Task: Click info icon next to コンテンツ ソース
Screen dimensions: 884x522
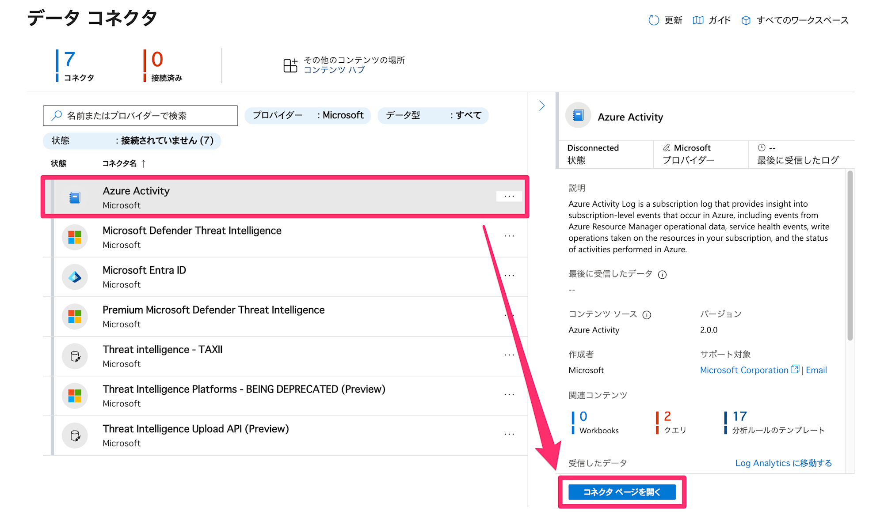Action: click(647, 315)
